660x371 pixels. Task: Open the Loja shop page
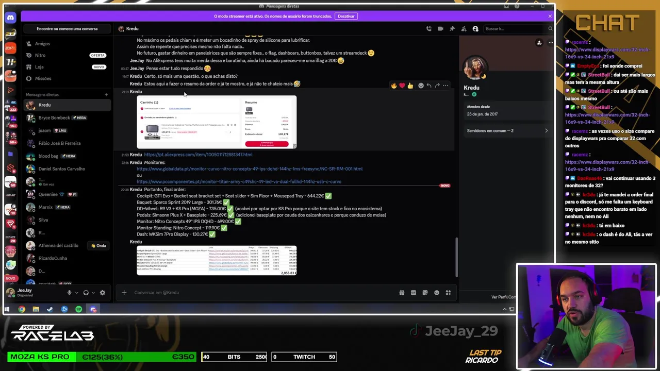coord(67,67)
